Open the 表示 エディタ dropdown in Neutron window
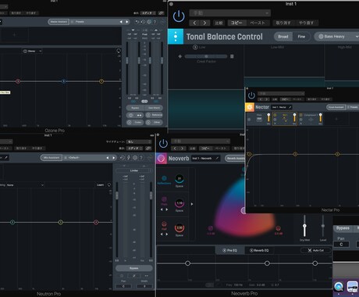The height and width of the screenshot is (297, 359). tap(134, 148)
